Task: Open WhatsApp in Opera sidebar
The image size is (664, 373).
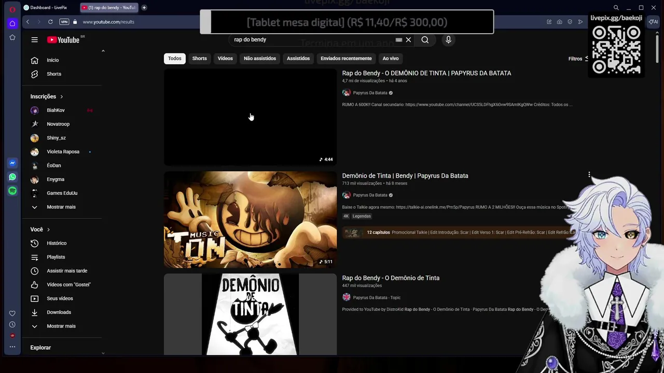Action: coord(12,177)
